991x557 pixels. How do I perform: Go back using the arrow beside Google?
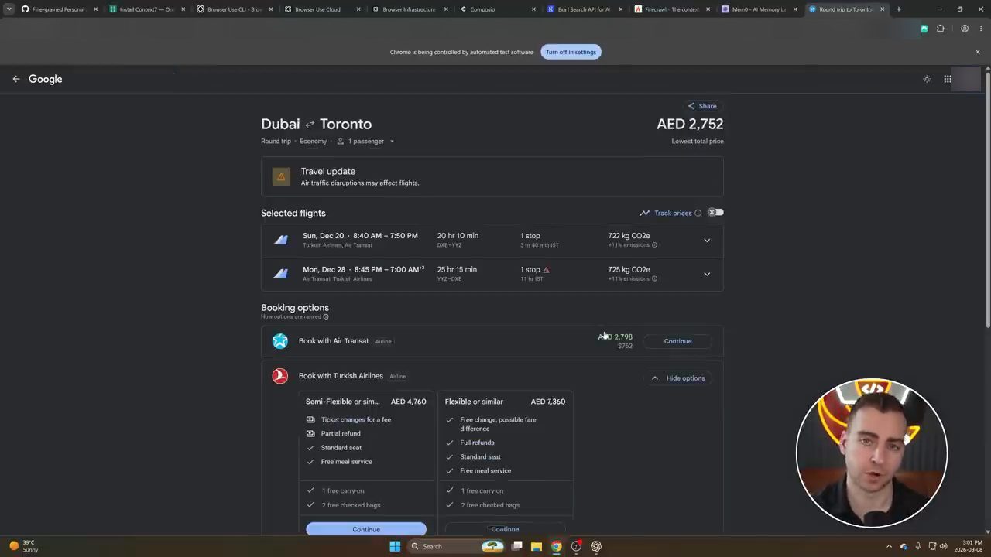click(x=15, y=79)
